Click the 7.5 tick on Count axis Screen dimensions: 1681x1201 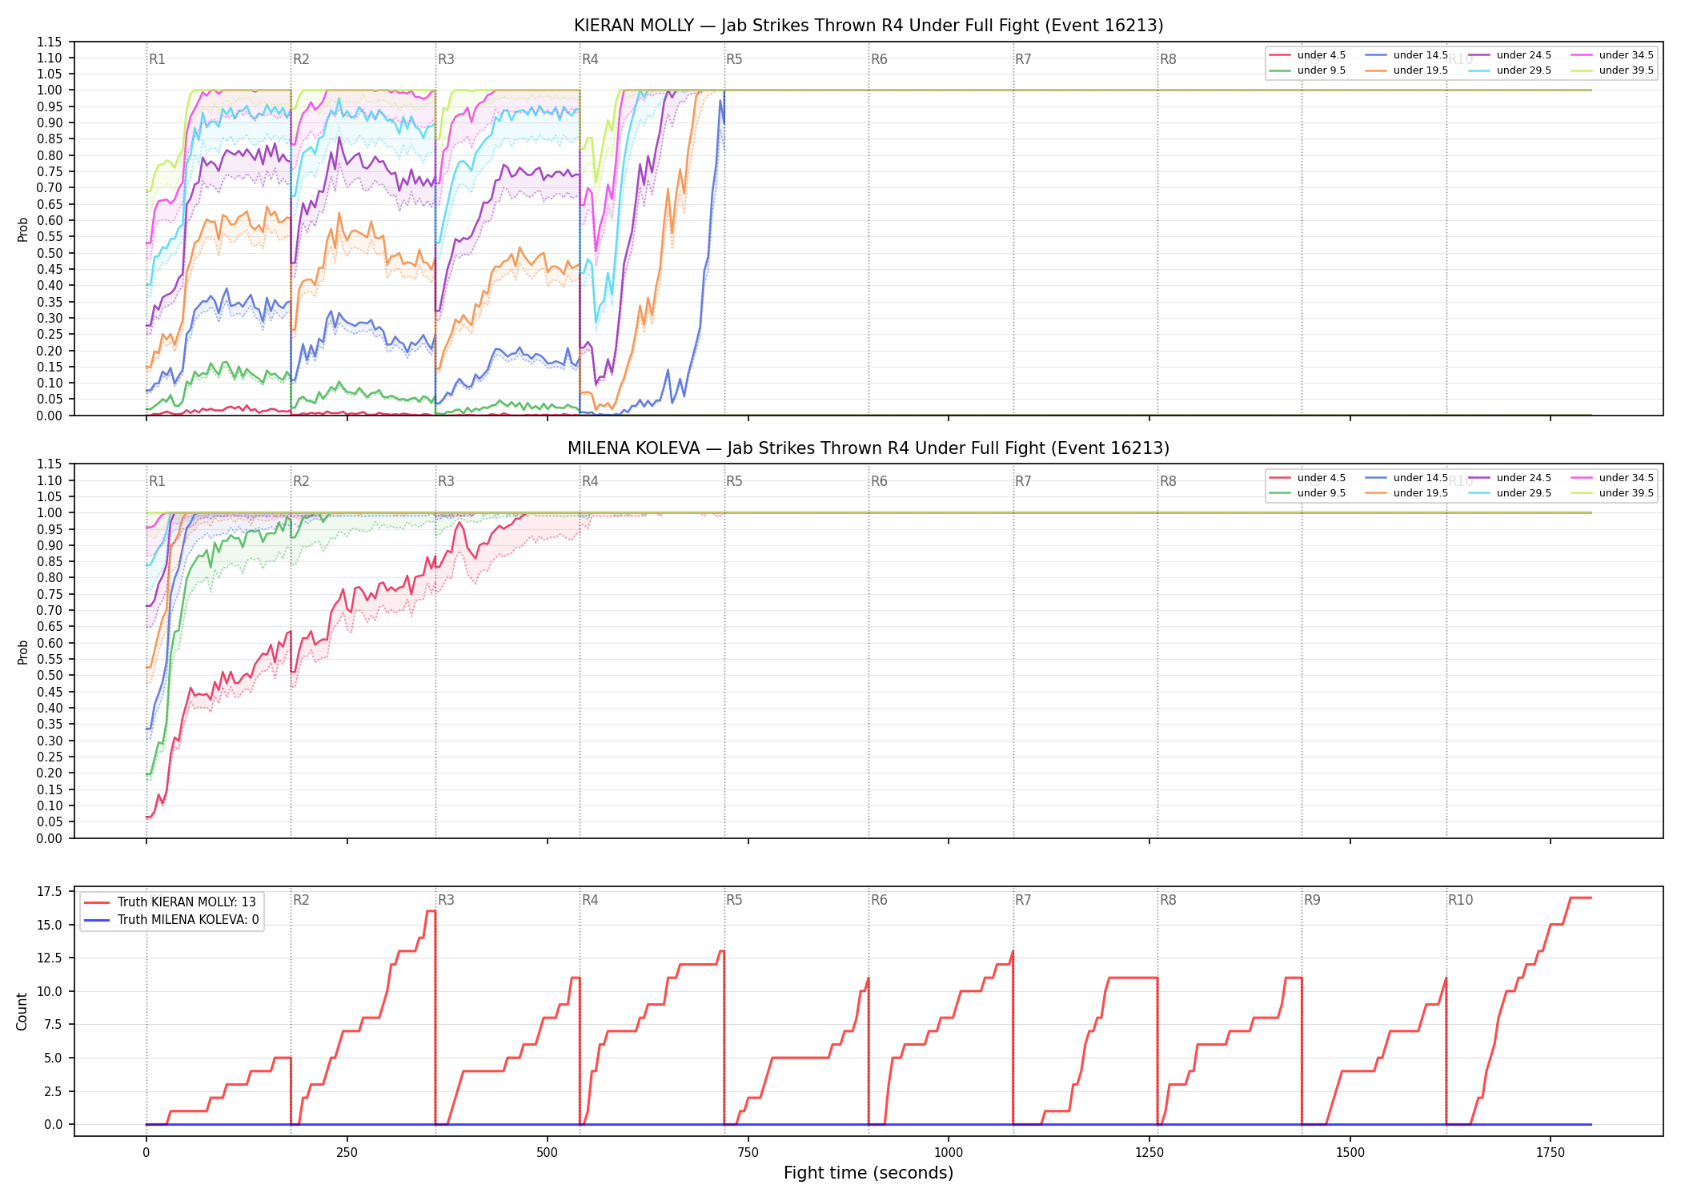click(54, 1024)
